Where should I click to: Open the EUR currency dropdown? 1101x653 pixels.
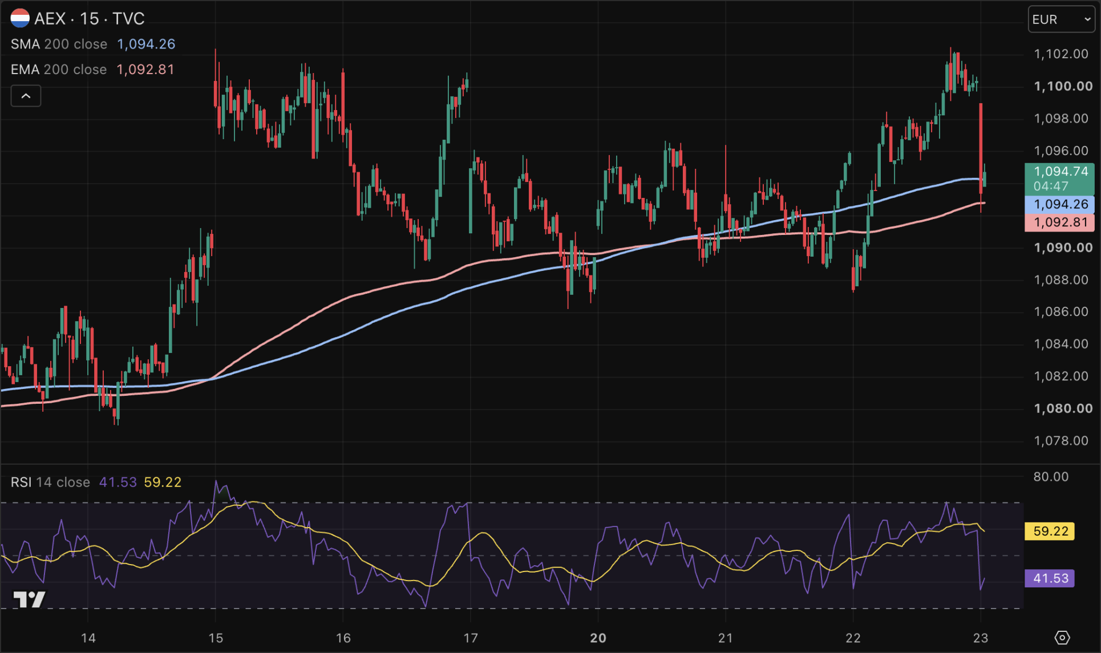coord(1061,19)
